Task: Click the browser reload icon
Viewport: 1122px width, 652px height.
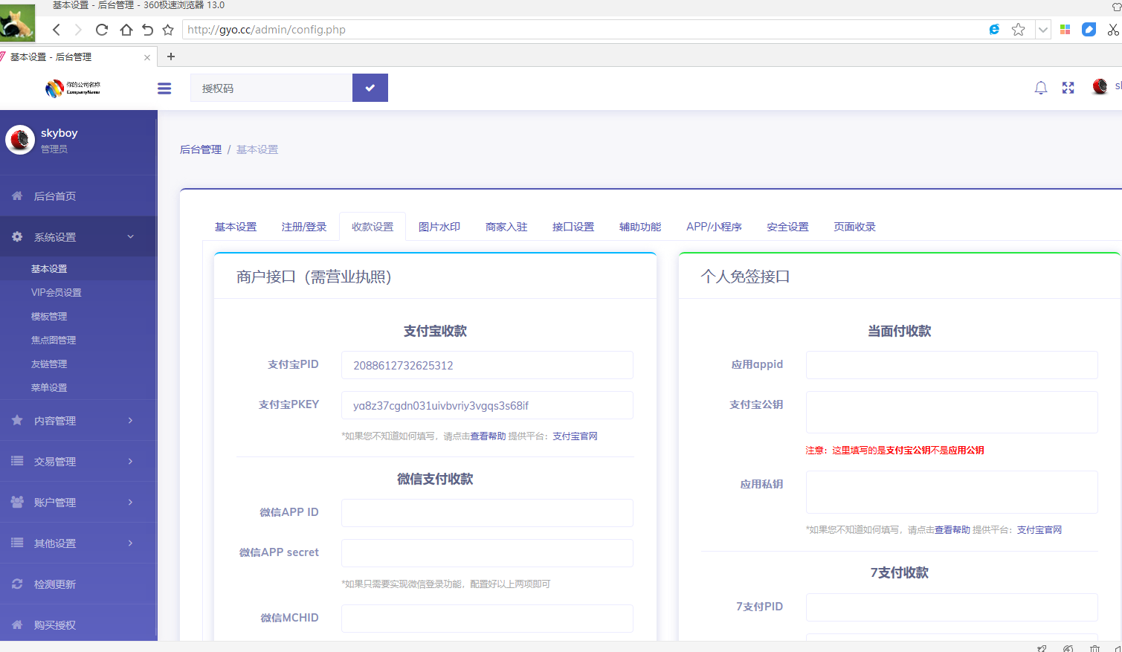Action: point(102,30)
